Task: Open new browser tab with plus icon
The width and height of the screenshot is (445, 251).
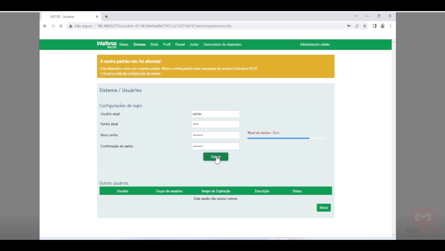Action: point(106,17)
